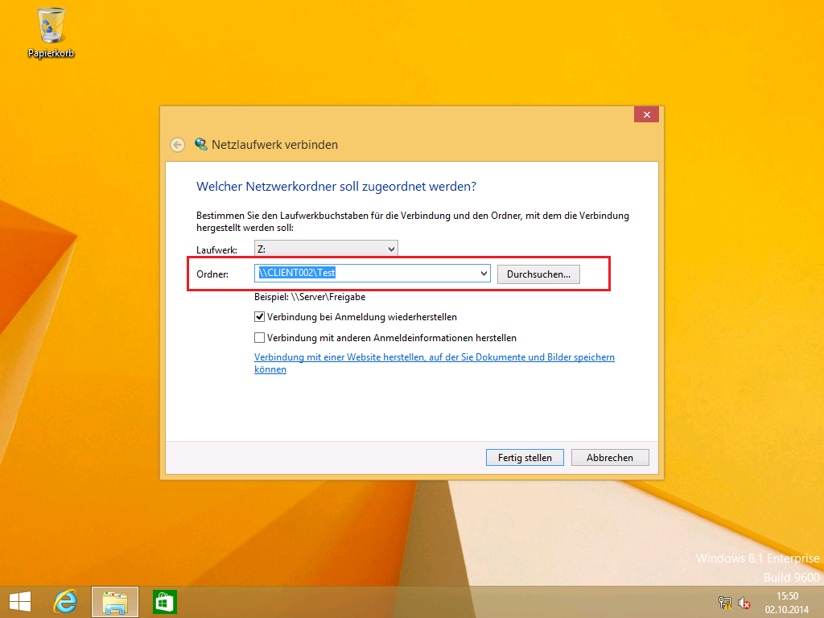Open the clock showing 15:50
This screenshot has width=824, height=618.
pos(787,603)
